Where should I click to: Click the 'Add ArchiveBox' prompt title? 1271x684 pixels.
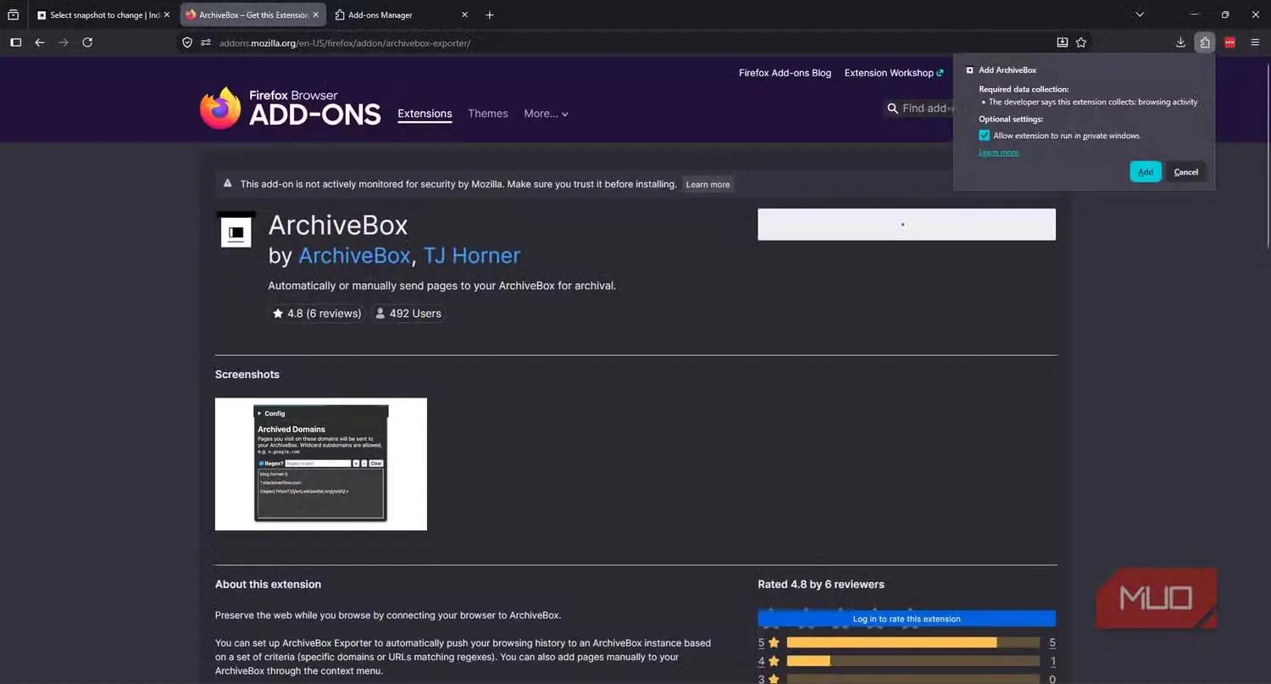[x=1007, y=70]
